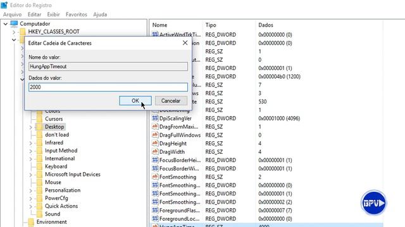Click the Environment folder icon
The height and width of the screenshot is (227, 405).
click(31, 222)
